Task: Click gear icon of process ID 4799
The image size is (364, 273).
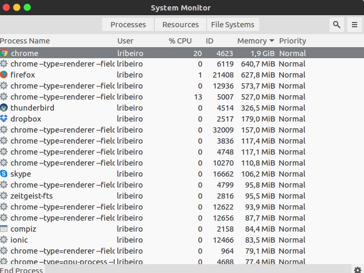Action: coord(4,184)
